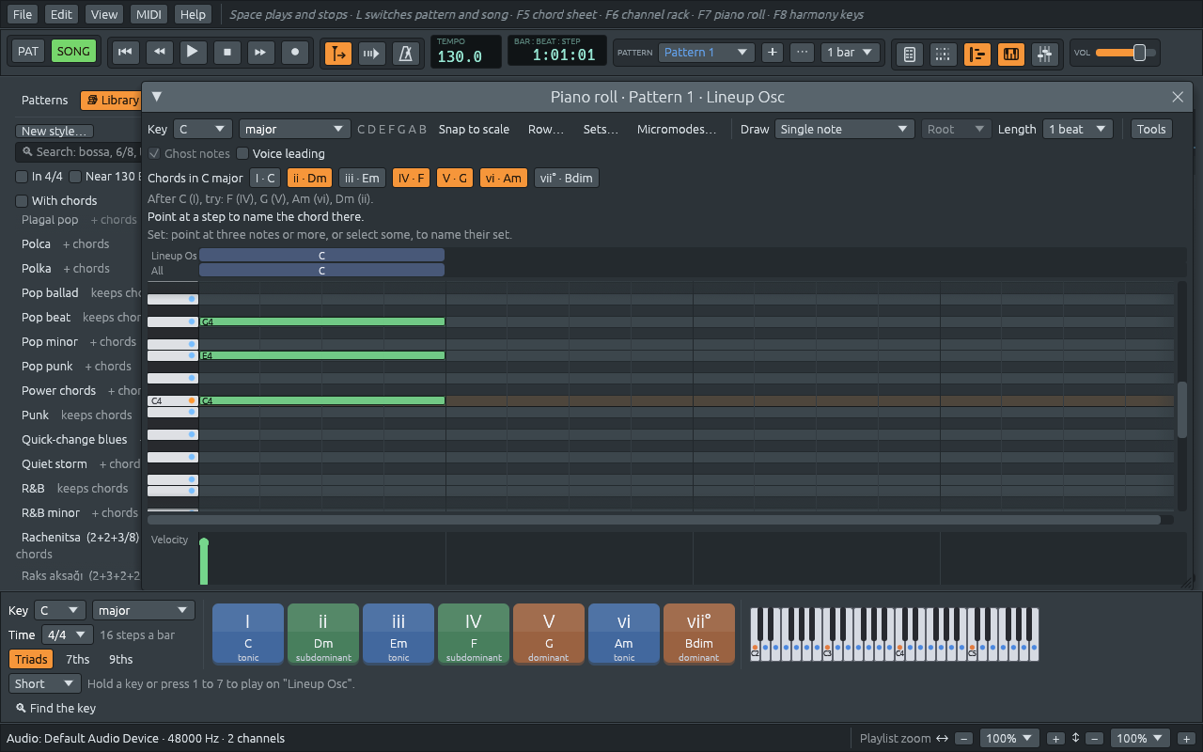Image resolution: width=1203 pixels, height=752 pixels.
Task: Open the 1 bar length dropdown
Action: [x=851, y=53]
